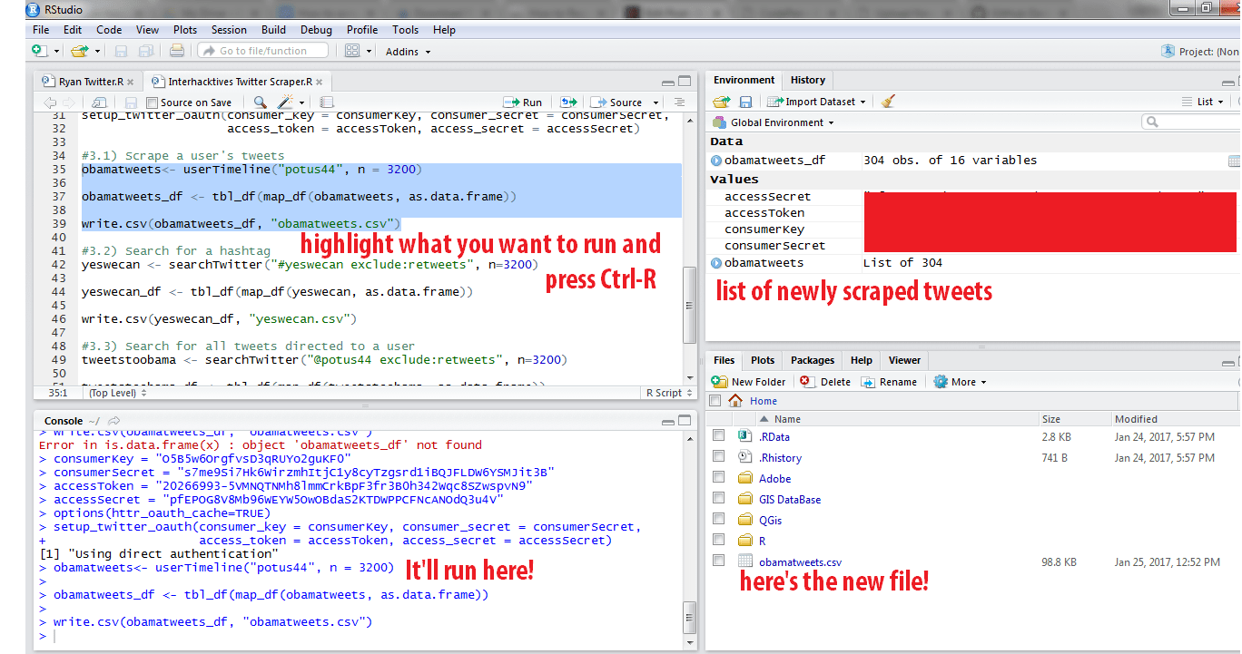Check the Adobe folder checkbox

718,478
